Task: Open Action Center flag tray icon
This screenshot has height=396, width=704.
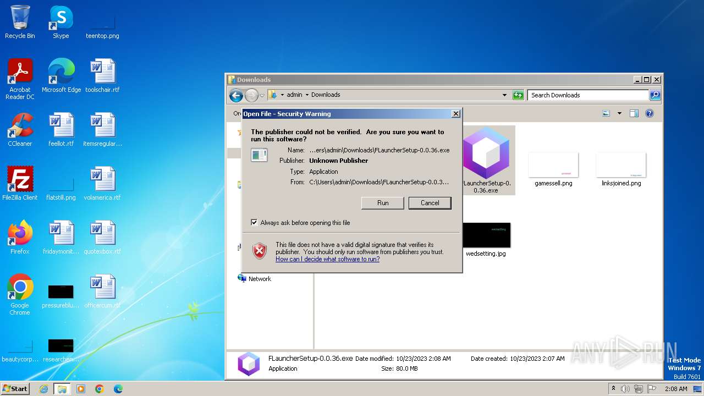Action: [652, 389]
